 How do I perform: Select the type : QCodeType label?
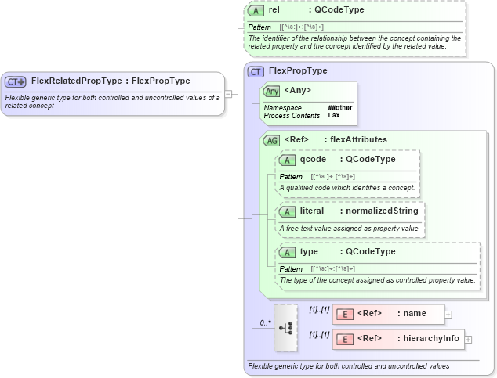(348, 251)
